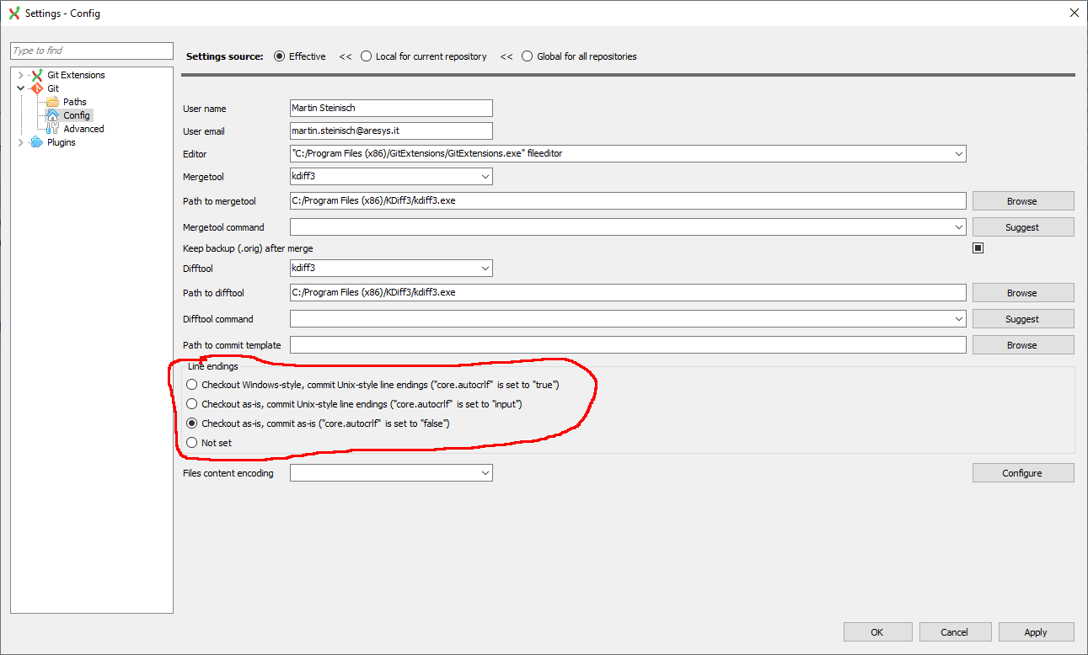Choose Global for all repositories

pyautogui.click(x=527, y=56)
